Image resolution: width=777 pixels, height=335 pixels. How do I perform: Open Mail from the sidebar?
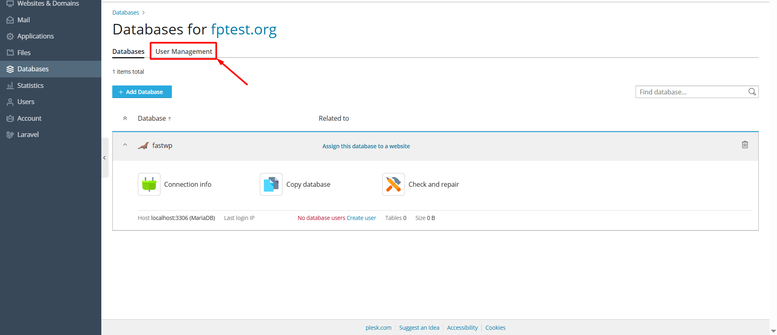click(24, 20)
